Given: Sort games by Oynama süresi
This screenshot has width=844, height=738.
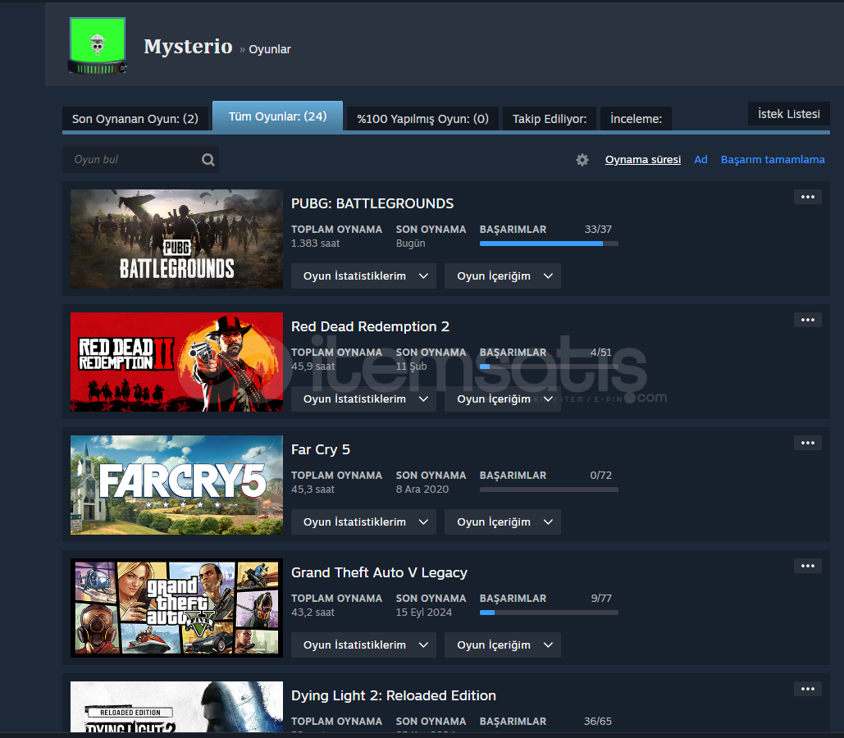Looking at the screenshot, I should (x=643, y=160).
